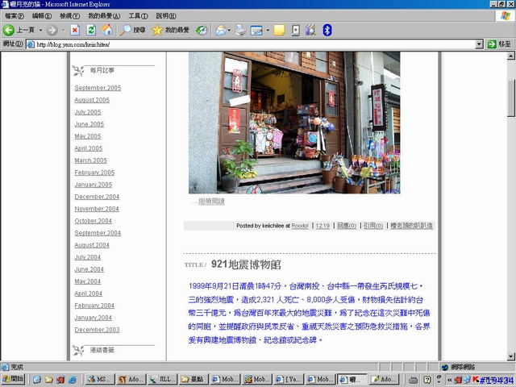The height and width of the screenshot is (387, 516).
Task: Open the 編輯(E) menu
Action: [42, 16]
